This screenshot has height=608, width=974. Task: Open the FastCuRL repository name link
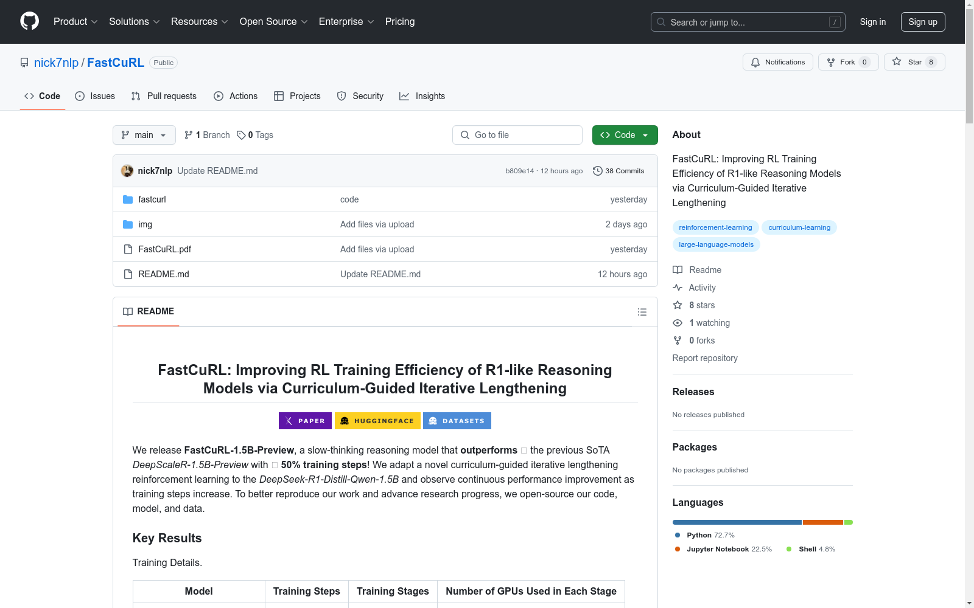click(116, 63)
